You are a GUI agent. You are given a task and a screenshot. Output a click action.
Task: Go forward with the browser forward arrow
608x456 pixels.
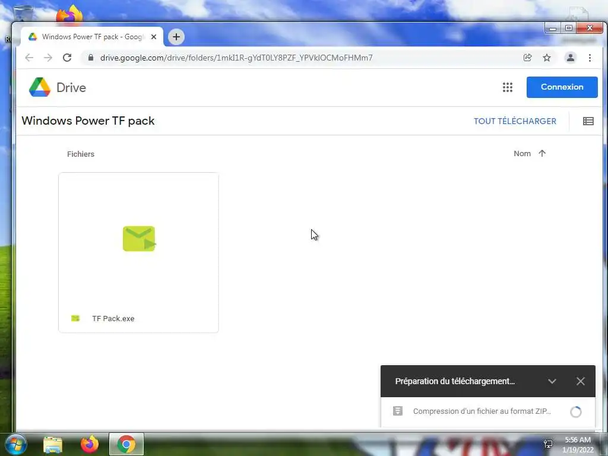(48, 58)
